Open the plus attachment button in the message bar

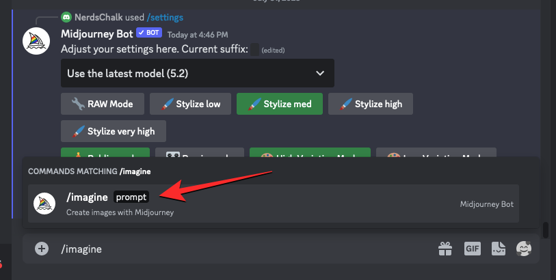pos(42,249)
